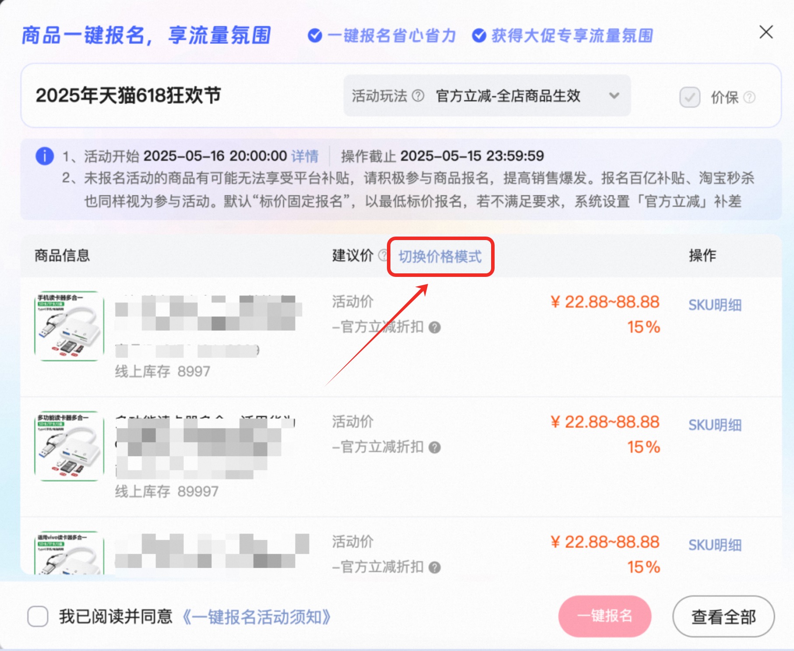The image size is (794, 651).
Task: Click 官方立减折扣 help icon in first row
Action: (434, 328)
